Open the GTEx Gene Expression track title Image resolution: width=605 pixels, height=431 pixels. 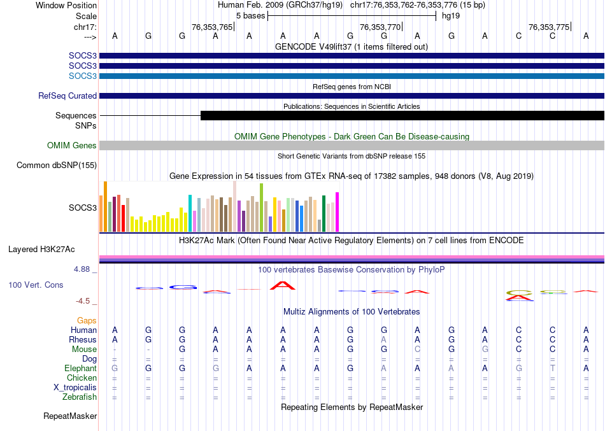[x=352, y=176]
